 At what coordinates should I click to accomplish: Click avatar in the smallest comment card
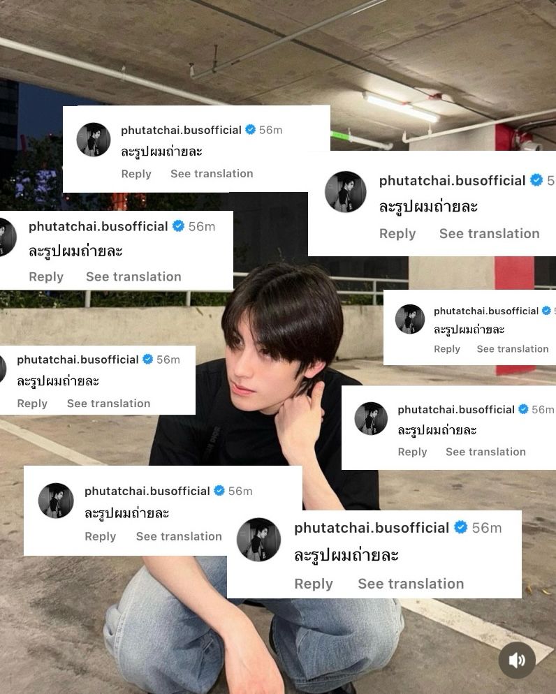(x=410, y=319)
